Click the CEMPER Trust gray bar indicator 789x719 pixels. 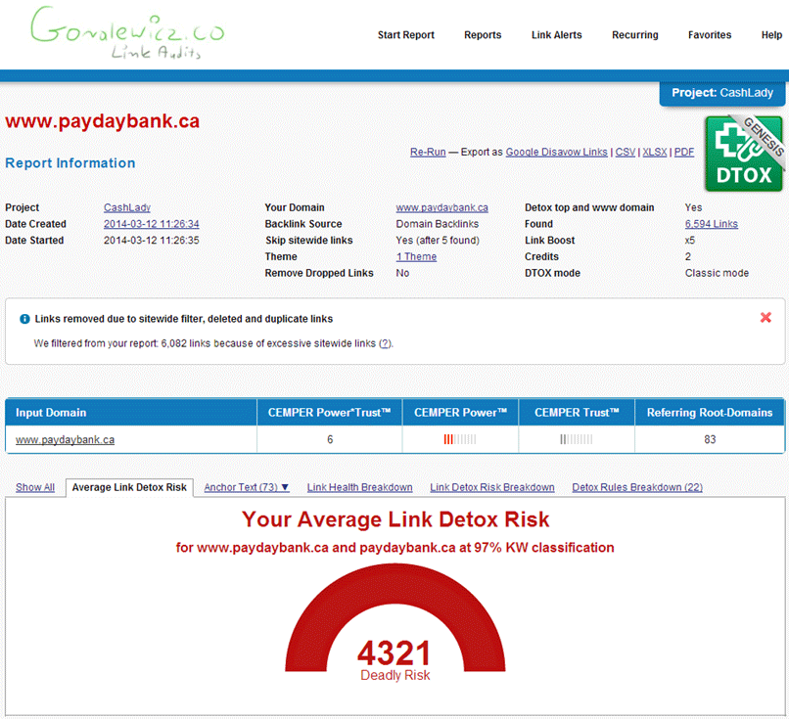(x=577, y=439)
